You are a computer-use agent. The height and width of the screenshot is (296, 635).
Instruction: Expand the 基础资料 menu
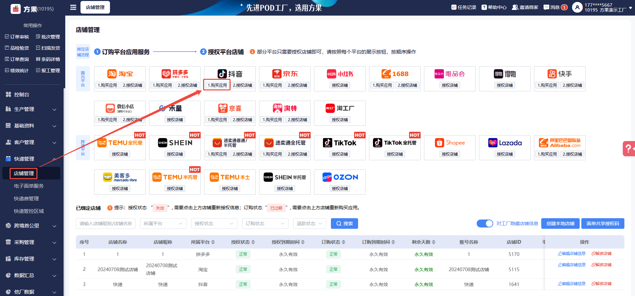32,126
